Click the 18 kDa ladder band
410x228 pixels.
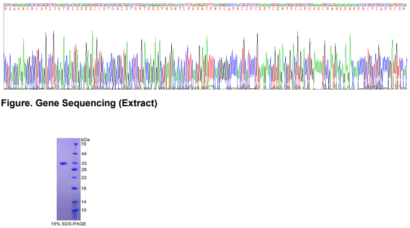coord(75,188)
